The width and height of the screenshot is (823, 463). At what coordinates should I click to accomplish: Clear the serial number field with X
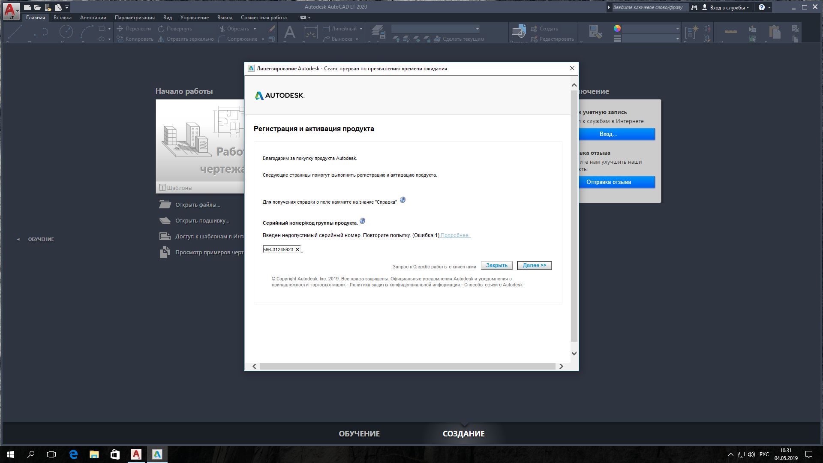point(297,250)
